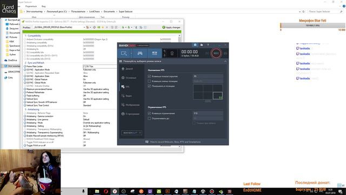This screenshot has height=195, width=346.
Task: Collapse the 3 - Antialiasing section
Action: pyautogui.click(x=32, y=109)
